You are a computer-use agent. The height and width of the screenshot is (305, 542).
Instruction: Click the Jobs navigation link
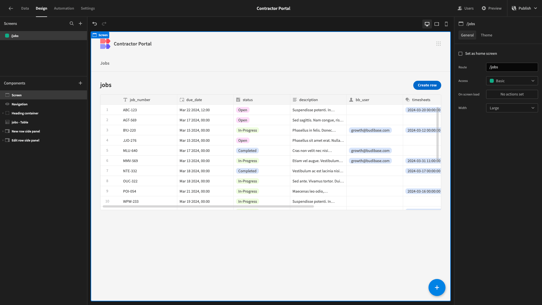(x=105, y=63)
